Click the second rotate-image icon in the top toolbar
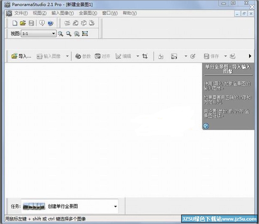The height and width of the screenshot is (224, 259). click(75, 23)
